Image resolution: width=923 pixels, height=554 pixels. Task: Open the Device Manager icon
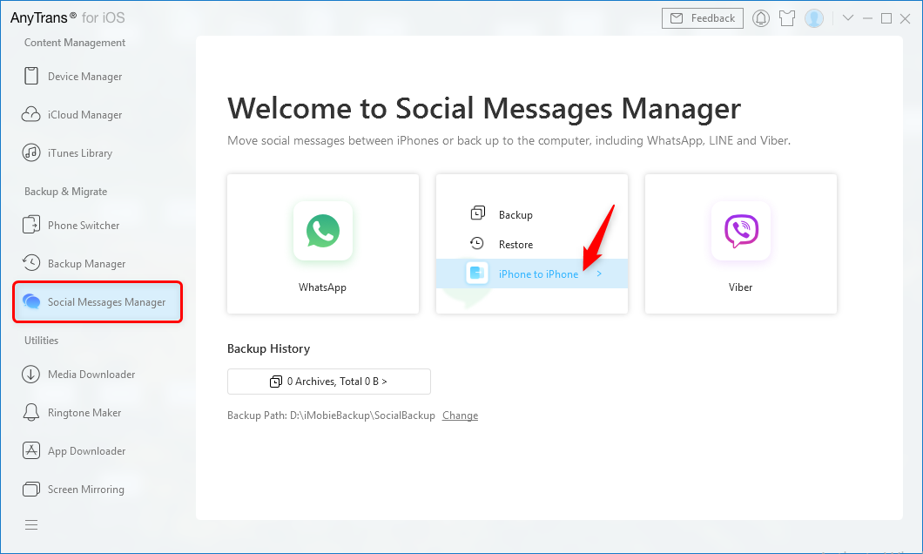point(31,76)
